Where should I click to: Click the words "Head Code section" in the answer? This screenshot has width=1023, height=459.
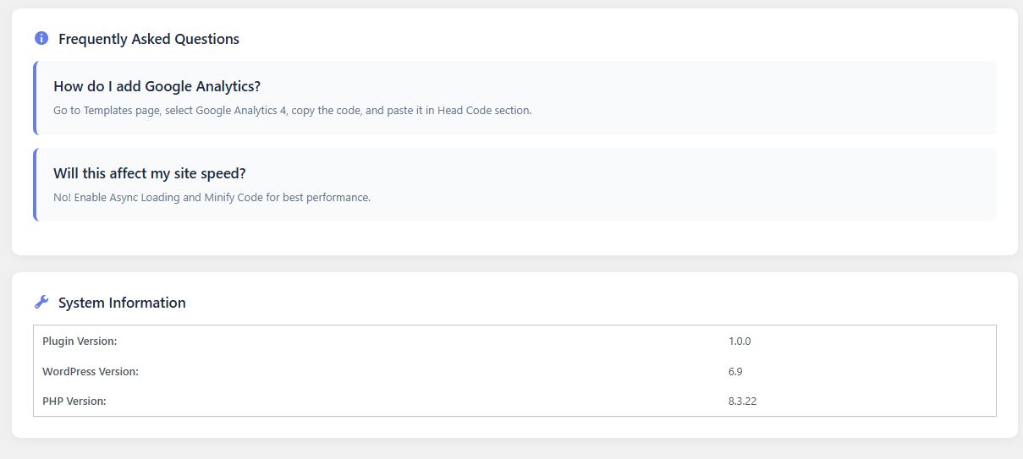pos(484,111)
